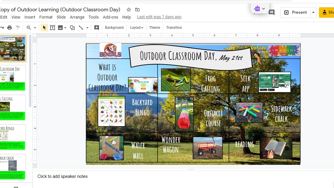This screenshot has height=188, width=334.
Task: Click the Insert image icon
Action: [x=60, y=28]
